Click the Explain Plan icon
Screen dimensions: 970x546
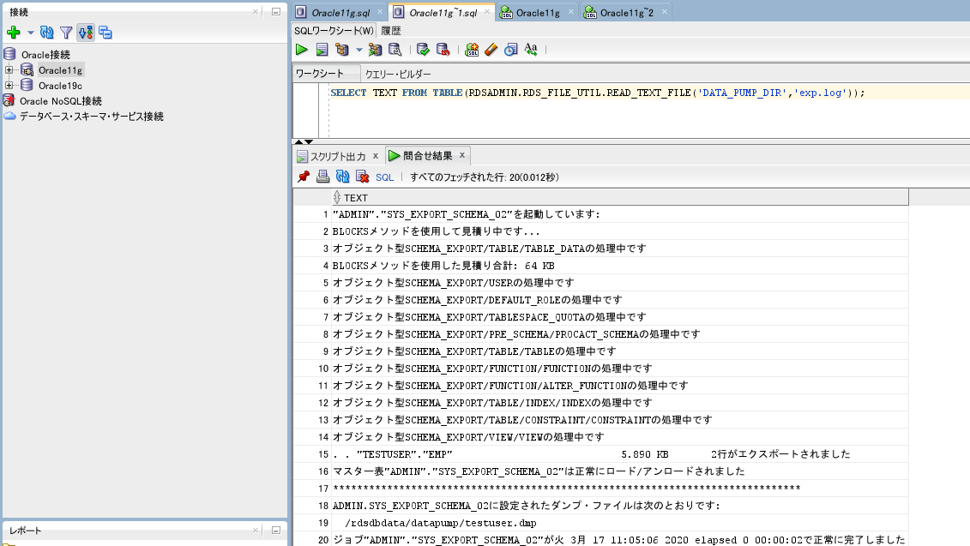click(x=342, y=50)
